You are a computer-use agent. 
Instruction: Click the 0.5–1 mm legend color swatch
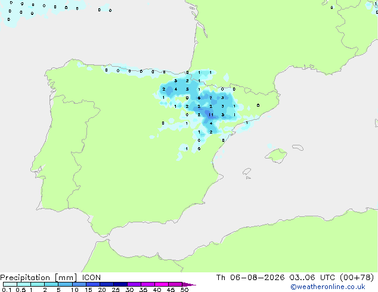[x=24, y=284]
